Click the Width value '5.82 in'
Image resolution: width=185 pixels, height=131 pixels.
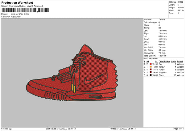coord(180,11)
